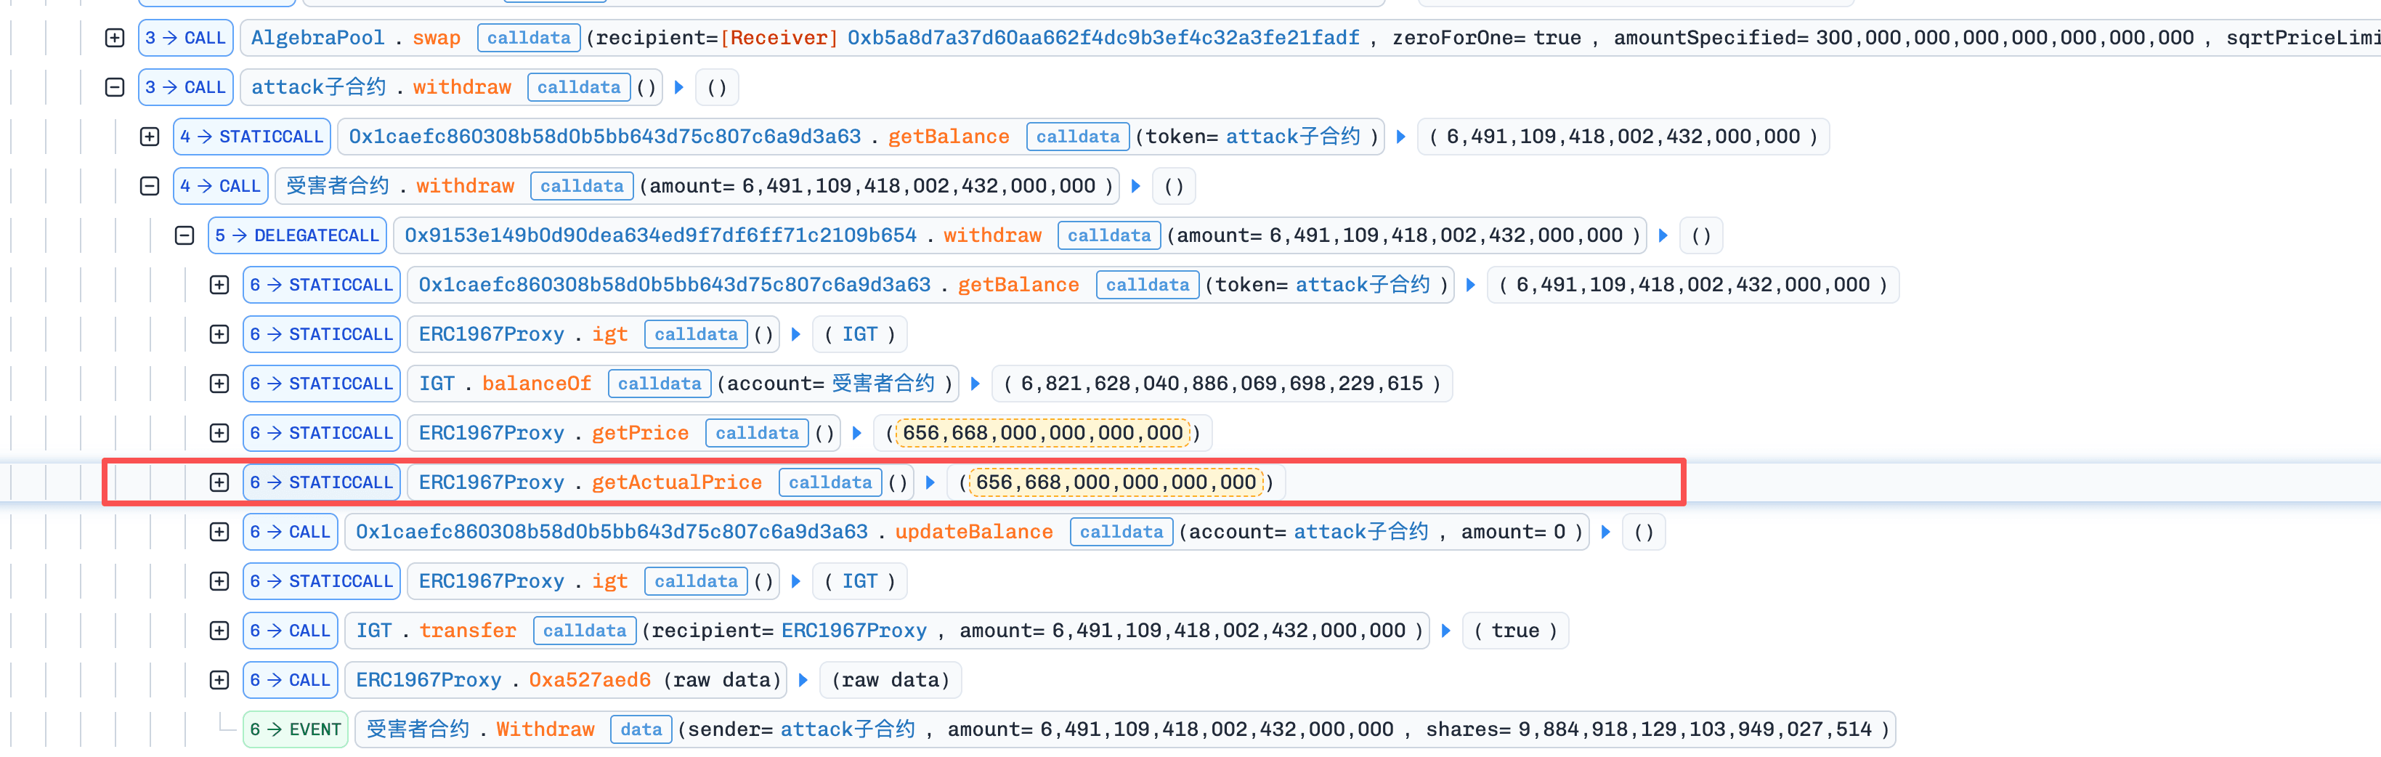Collapse the attack子合约 withdraw call row
Viewport: 2381px width, 757px height.
click(x=115, y=87)
